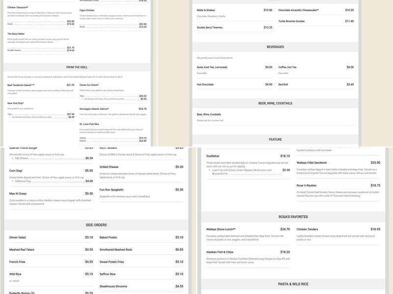Viewport: 393px width, 294px height.
Task: Click the FROM THE GRILL section header
Action: point(77,67)
